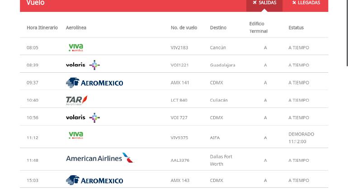Click the Dallas Fort Worth destination

(x=221, y=160)
